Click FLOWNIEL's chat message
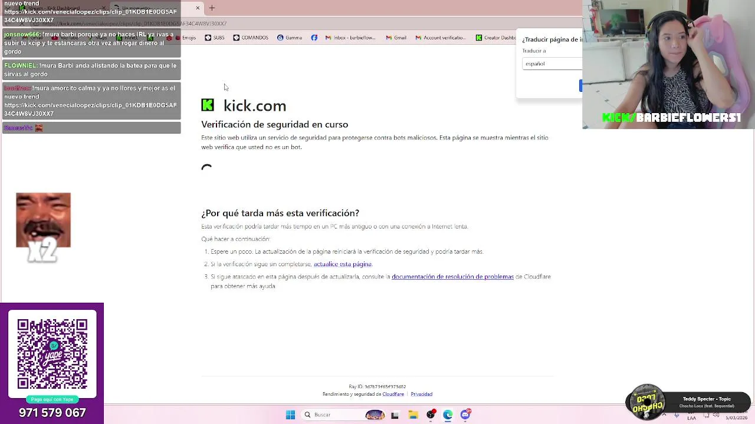Viewport: 755px width, 424px height. coord(91,69)
